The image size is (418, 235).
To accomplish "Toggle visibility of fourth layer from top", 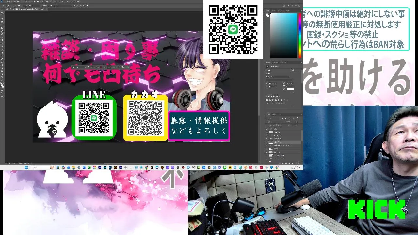I will 266,139.
